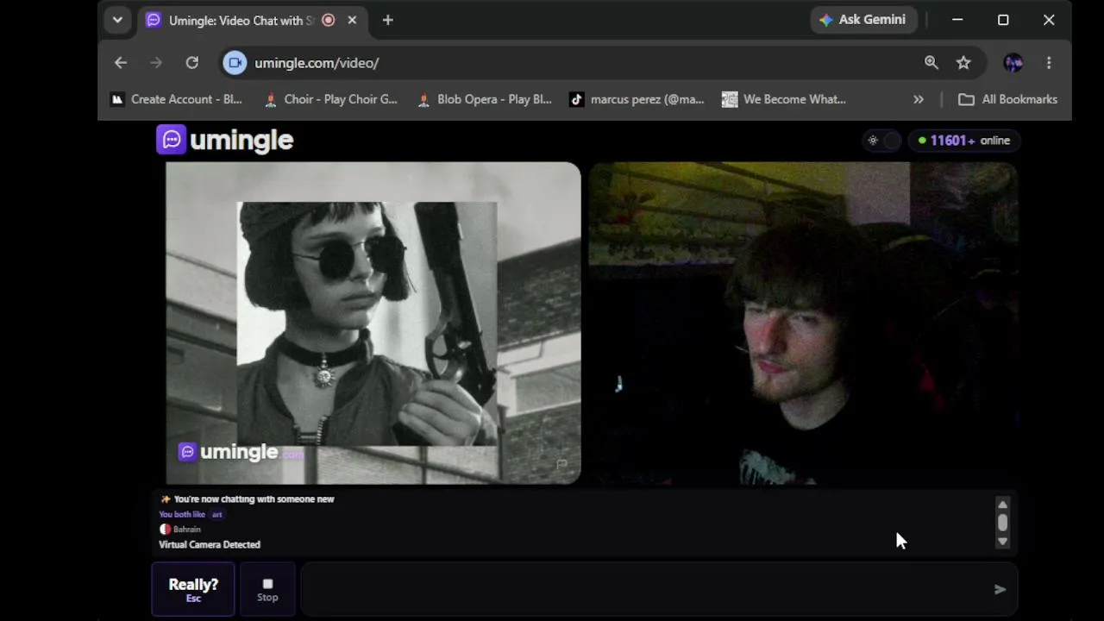Open the page zoom magnifier control
This screenshot has width=1104, height=621.
[931, 62]
